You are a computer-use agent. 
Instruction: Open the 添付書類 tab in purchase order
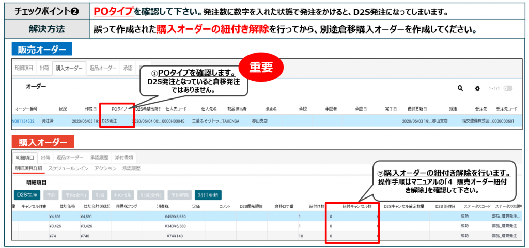tap(125, 157)
